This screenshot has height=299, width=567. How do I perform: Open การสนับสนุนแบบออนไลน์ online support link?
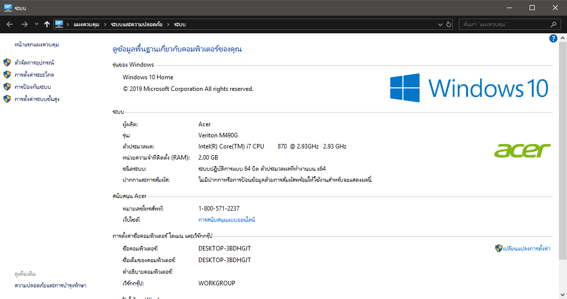(227, 220)
